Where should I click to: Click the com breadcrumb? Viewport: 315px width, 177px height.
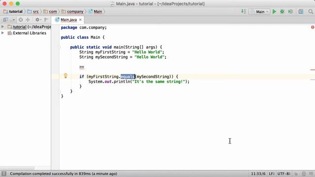tap(50, 12)
